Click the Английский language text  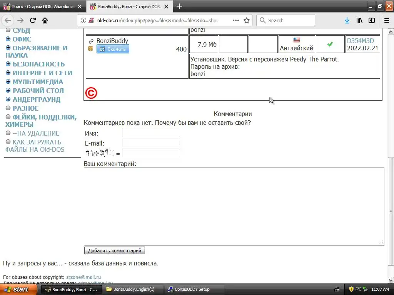[x=297, y=48]
